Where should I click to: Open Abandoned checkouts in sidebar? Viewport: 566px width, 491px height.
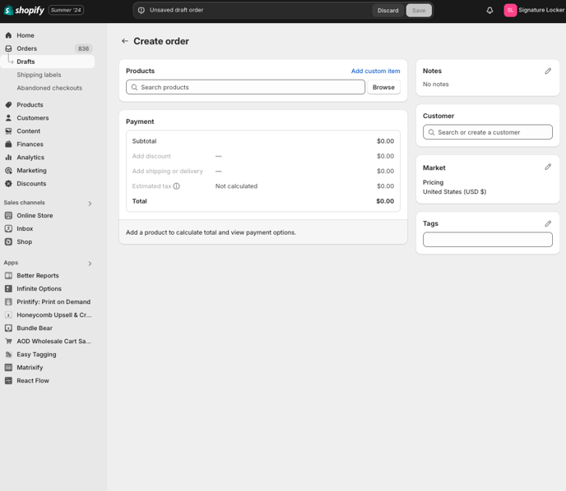point(49,88)
